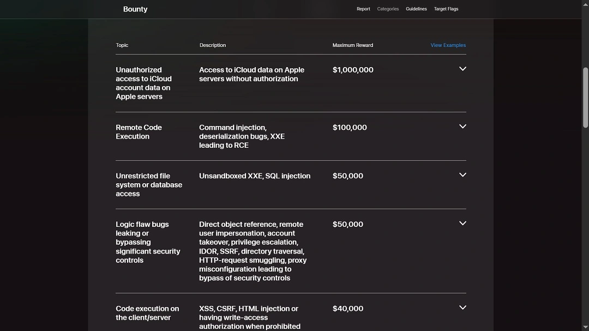Go to Target Flags
Screen dimensions: 589x331
click(446, 9)
